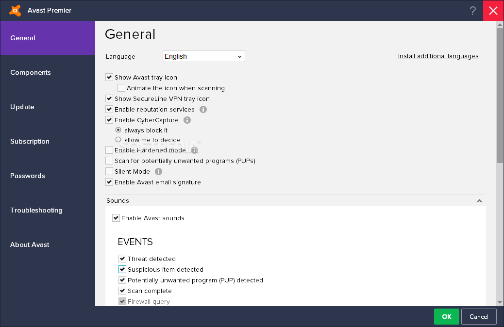Uncheck Enable reputation services

(109, 110)
